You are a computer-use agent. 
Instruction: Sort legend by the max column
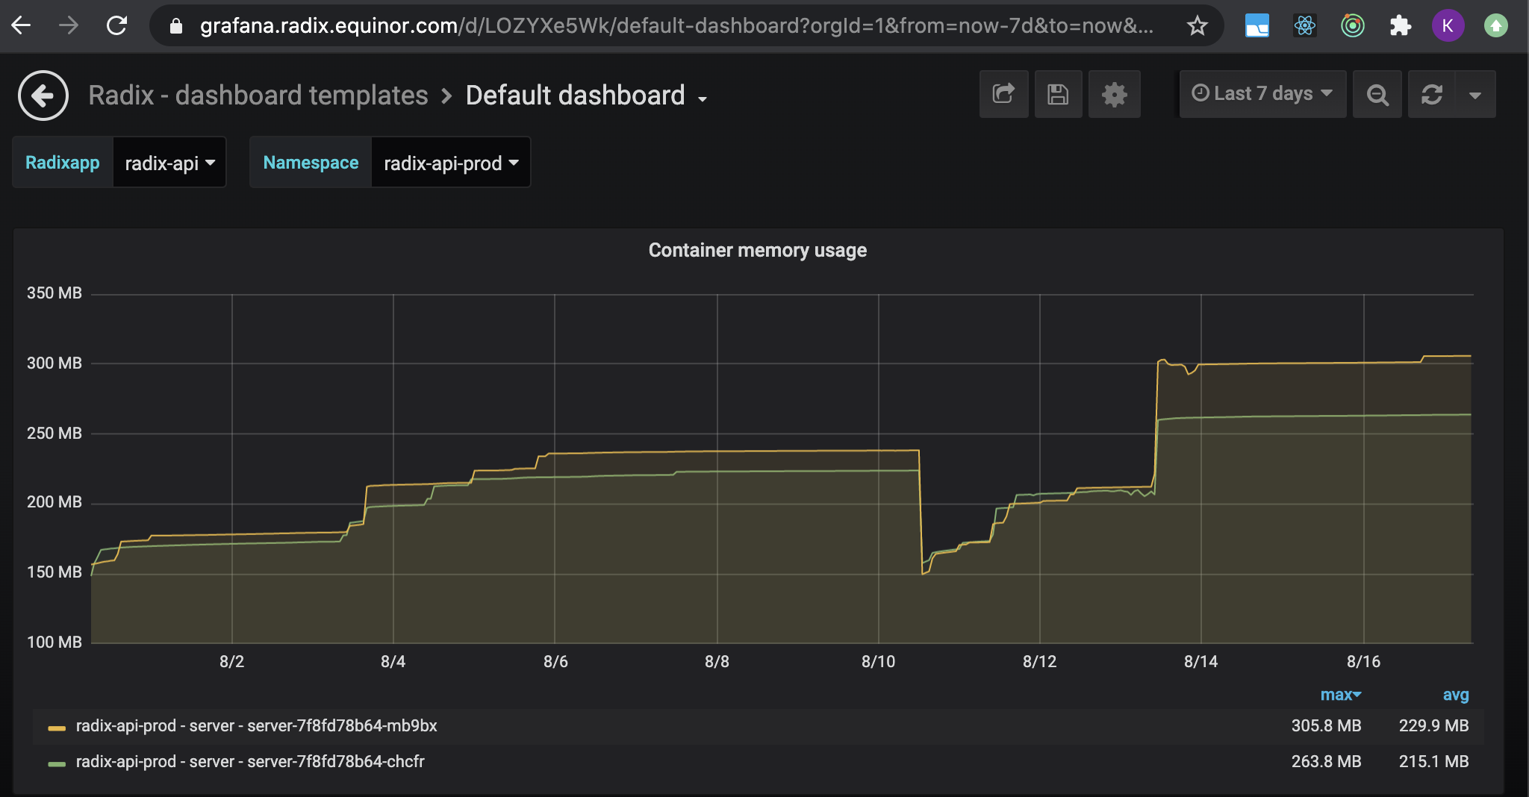pyautogui.click(x=1339, y=695)
